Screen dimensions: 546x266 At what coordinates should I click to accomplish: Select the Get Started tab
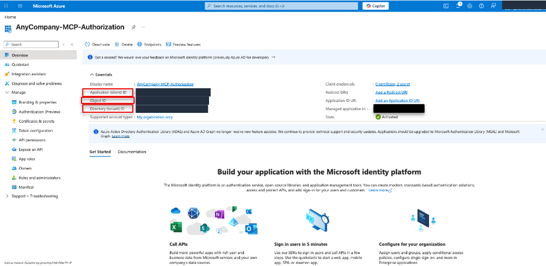pos(100,152)
